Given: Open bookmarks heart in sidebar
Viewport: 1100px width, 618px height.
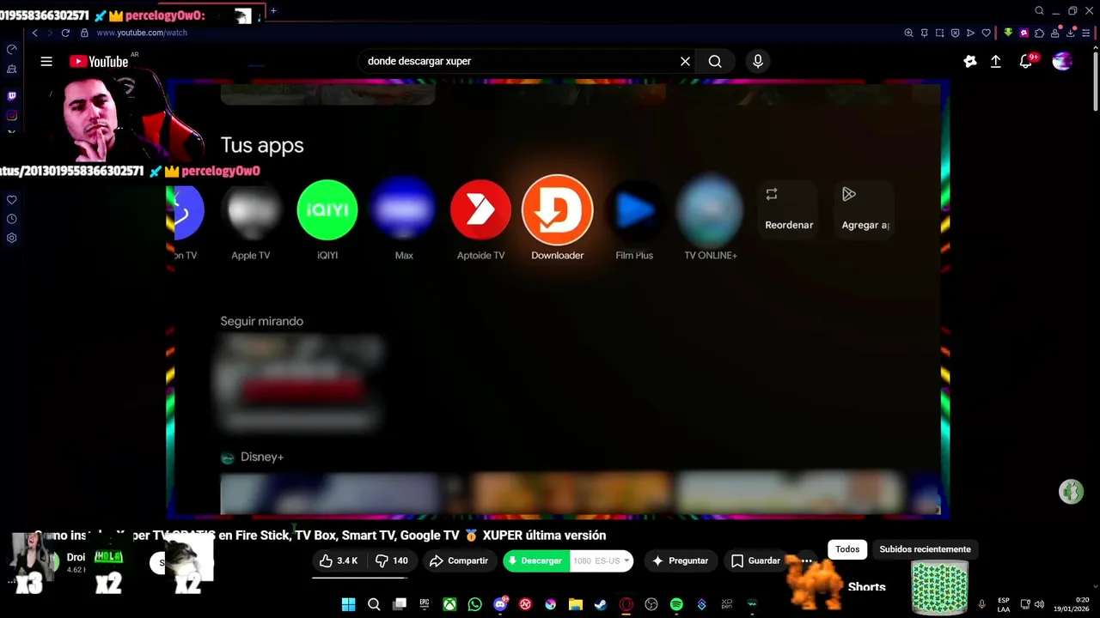Looking at the screenshot, I should coord(11,200).
